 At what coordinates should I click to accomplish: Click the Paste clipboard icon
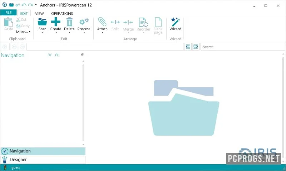click(x=8, y=22)
